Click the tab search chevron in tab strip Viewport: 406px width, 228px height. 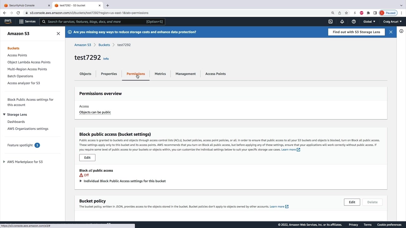tap(401, 5)
